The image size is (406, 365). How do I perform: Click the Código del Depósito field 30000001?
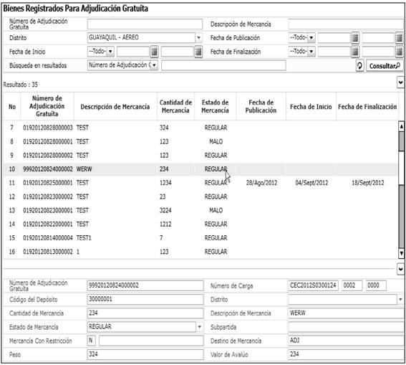click(x=145, y=300)
